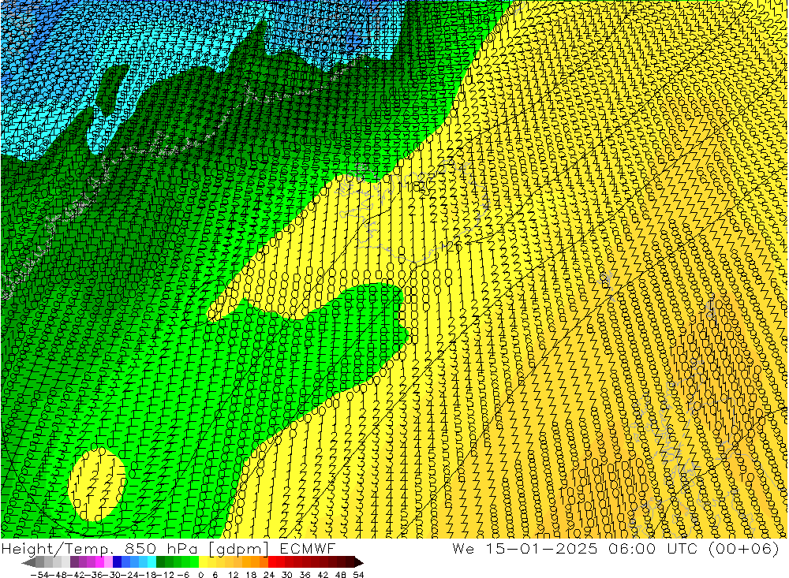This screenshot has height=578, width=789.
Task: Click the legend label '36' under the color scale
Action: tap(305, 575)
